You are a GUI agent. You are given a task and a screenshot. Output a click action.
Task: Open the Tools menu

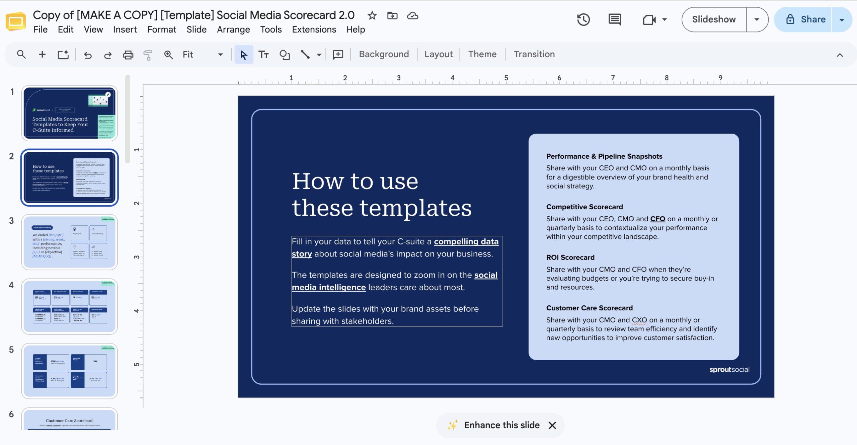[x=271, y=29]
